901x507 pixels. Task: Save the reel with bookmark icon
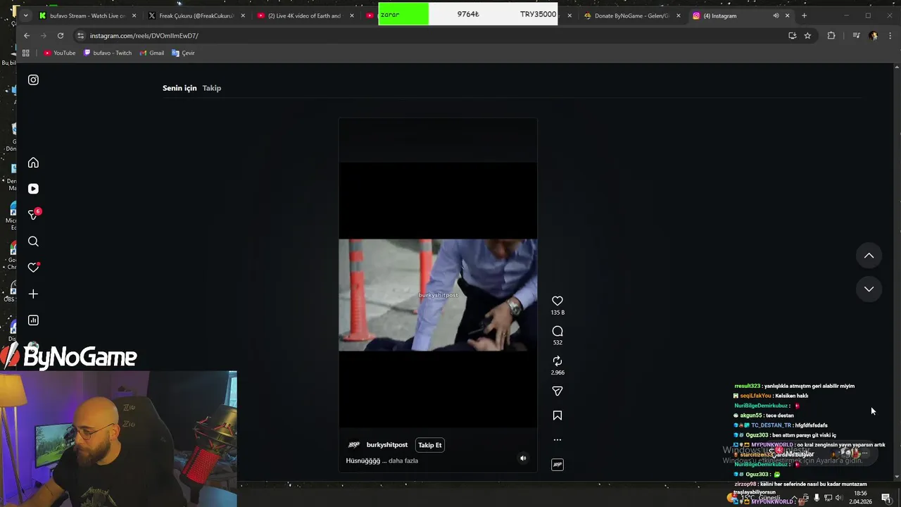(x=557, y=415)
